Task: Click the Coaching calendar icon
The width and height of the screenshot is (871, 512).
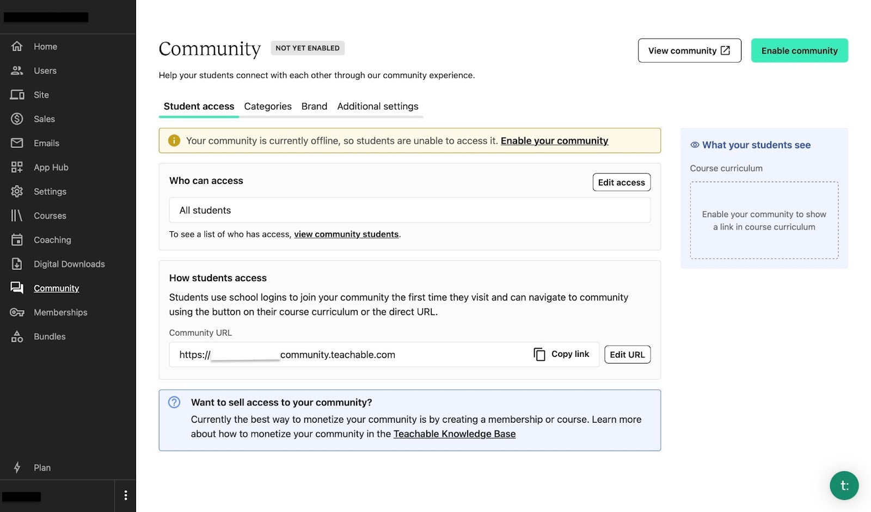Action: click(17, 240)
